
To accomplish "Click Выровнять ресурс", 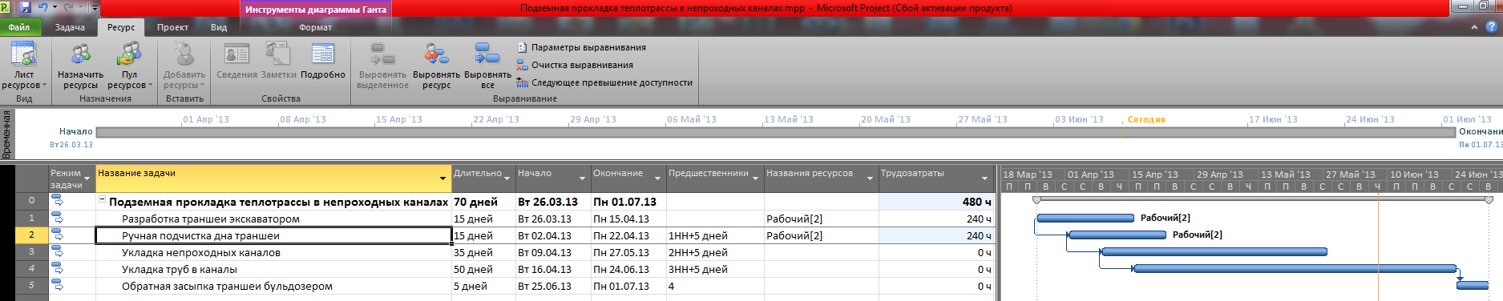I will 436,66.
